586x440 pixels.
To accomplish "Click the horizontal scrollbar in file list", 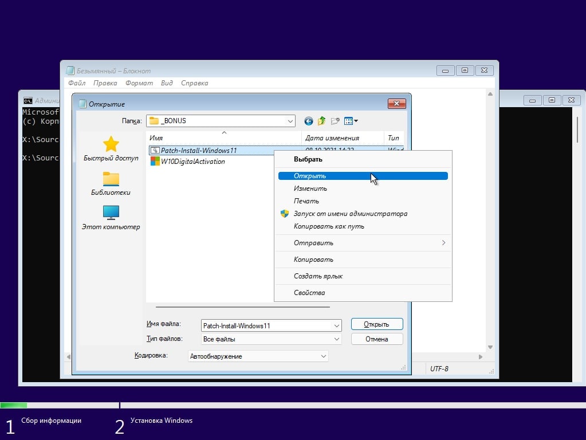I will point(242,307).
